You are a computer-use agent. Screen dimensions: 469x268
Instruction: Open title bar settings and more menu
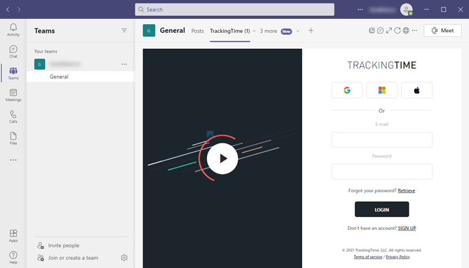click(x=360, y=9)
